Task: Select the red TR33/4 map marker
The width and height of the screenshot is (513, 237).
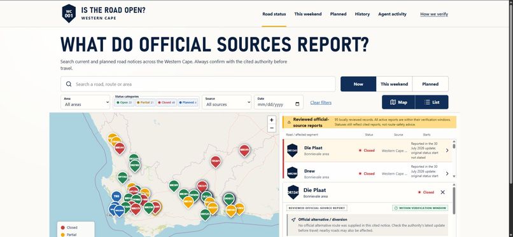Action: [x=202, y=186]
